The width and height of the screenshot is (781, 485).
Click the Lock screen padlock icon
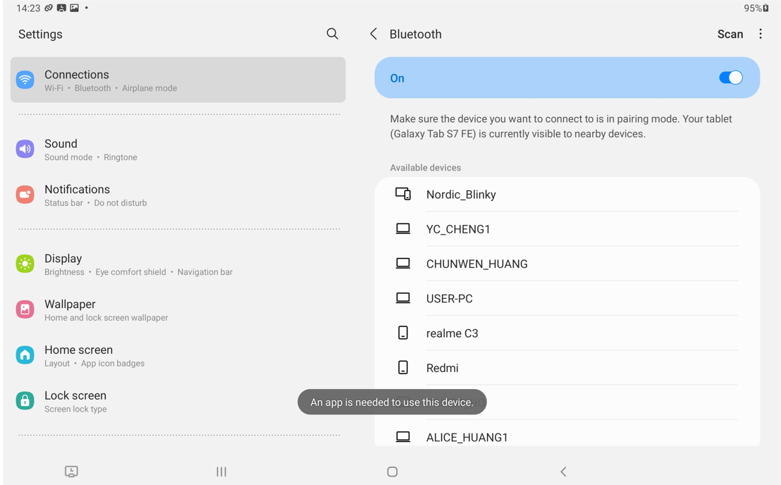click(x=25, y=401)
